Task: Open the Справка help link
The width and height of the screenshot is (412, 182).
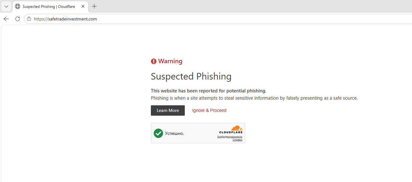Action: click(x=237, y=140)
